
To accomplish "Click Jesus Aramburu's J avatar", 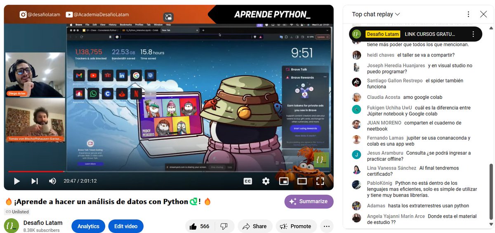I will (357, 155).
